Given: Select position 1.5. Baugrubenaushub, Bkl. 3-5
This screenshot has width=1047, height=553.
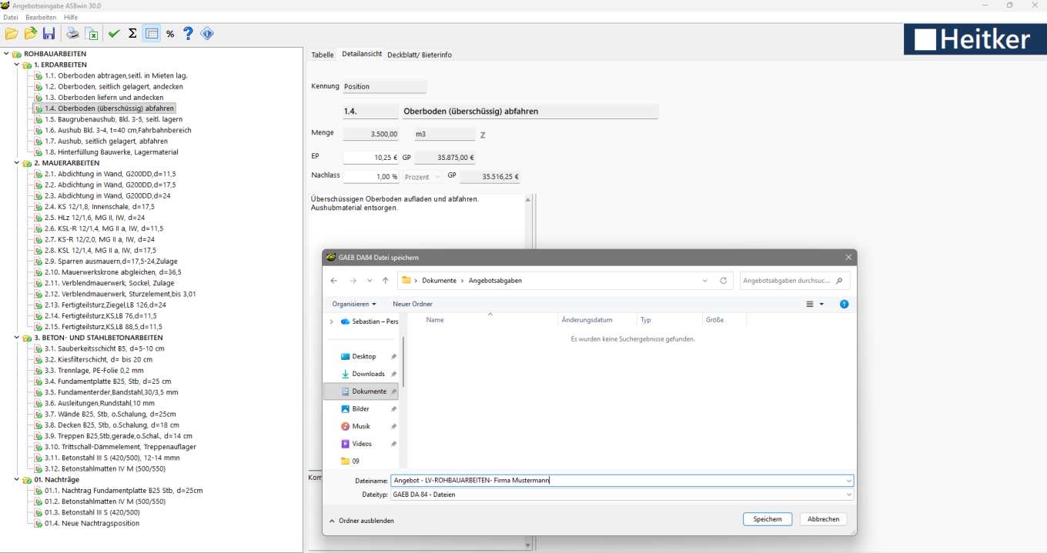Looking at the screenshot, I should [113, 119].
